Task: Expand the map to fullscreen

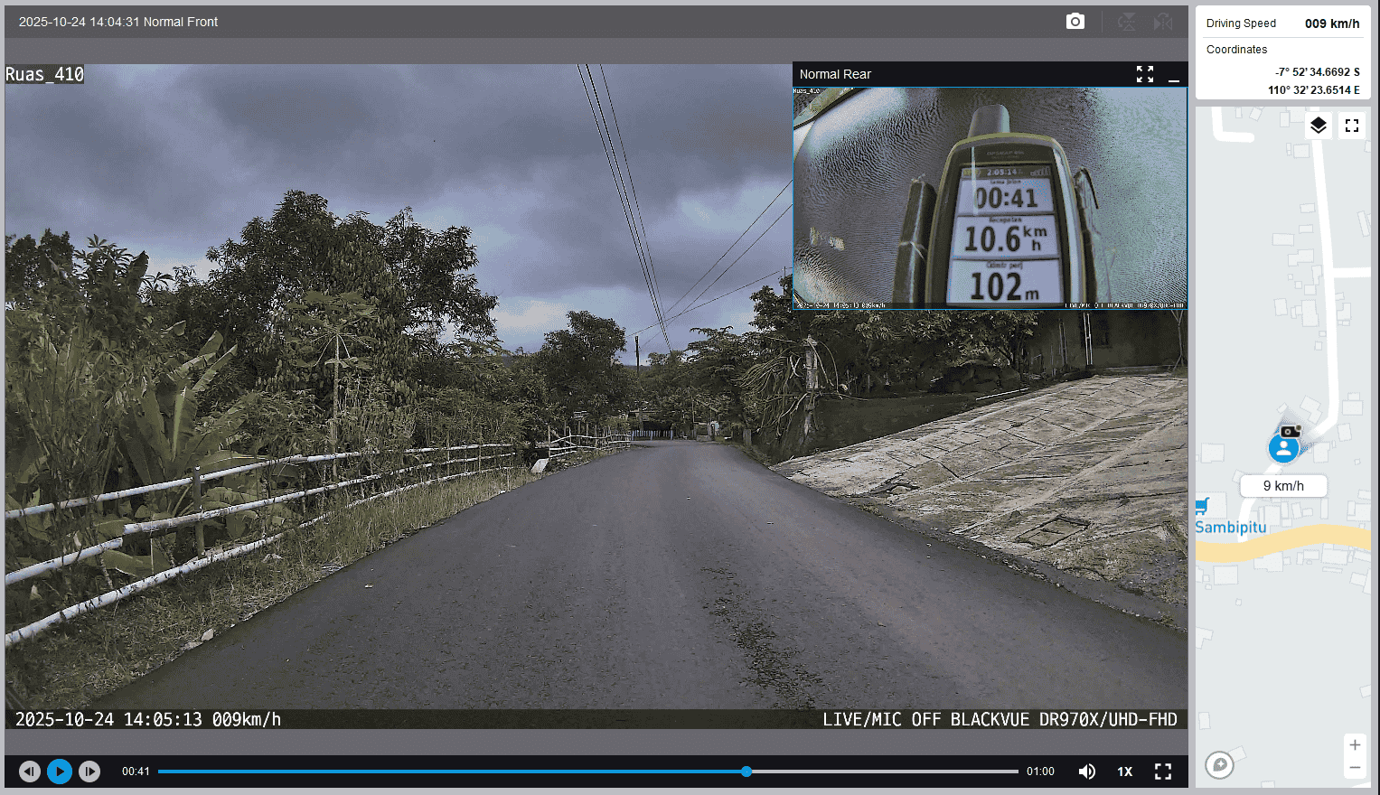Action: click(1352, 126)
